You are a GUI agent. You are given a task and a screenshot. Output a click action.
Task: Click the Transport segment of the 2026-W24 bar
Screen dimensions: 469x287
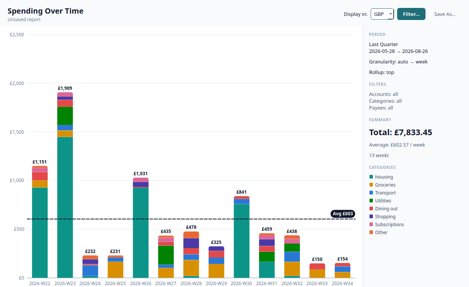coord(90,270)
